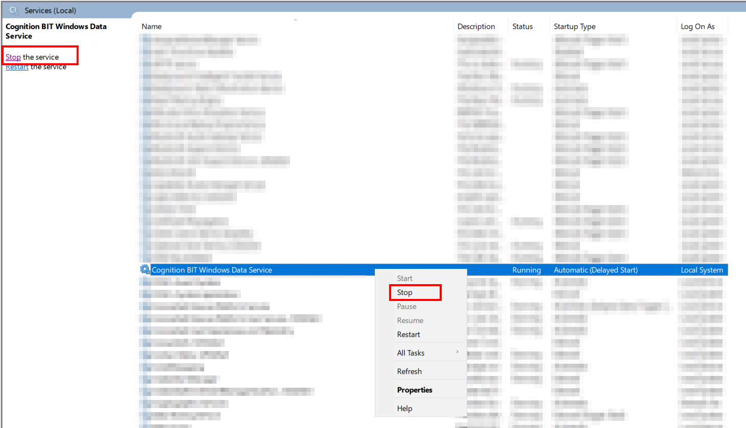The image size is (746, 428).
Task: Sort by the Log On As column header
Action: click(x=697, y=27)
